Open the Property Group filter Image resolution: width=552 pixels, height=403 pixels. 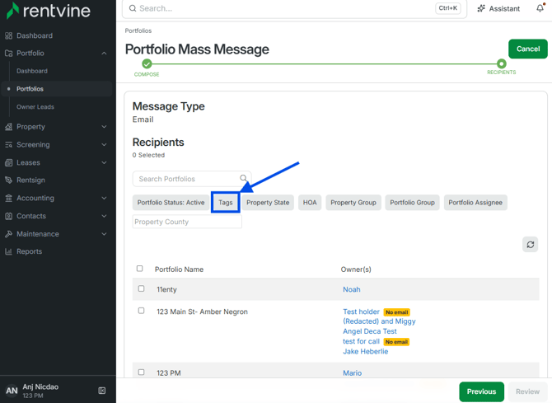coord(353,203)
